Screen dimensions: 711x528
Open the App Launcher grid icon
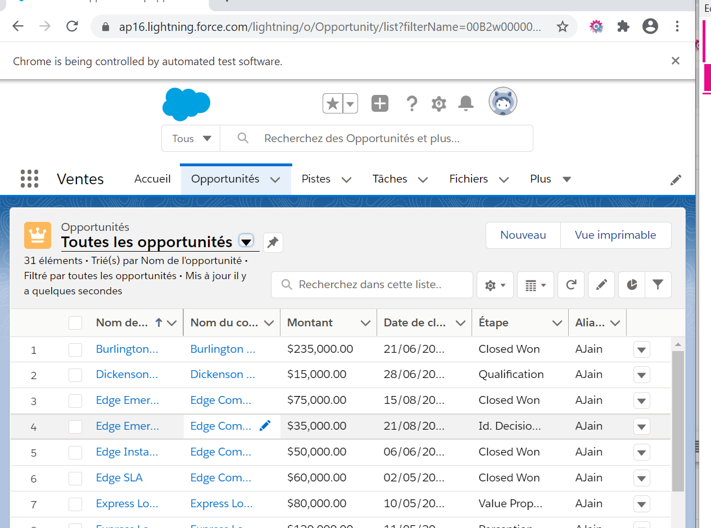pyautogui.click(x=29, y=179)
